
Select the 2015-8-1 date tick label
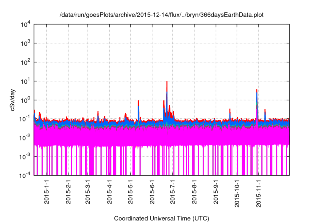point(194,193)
